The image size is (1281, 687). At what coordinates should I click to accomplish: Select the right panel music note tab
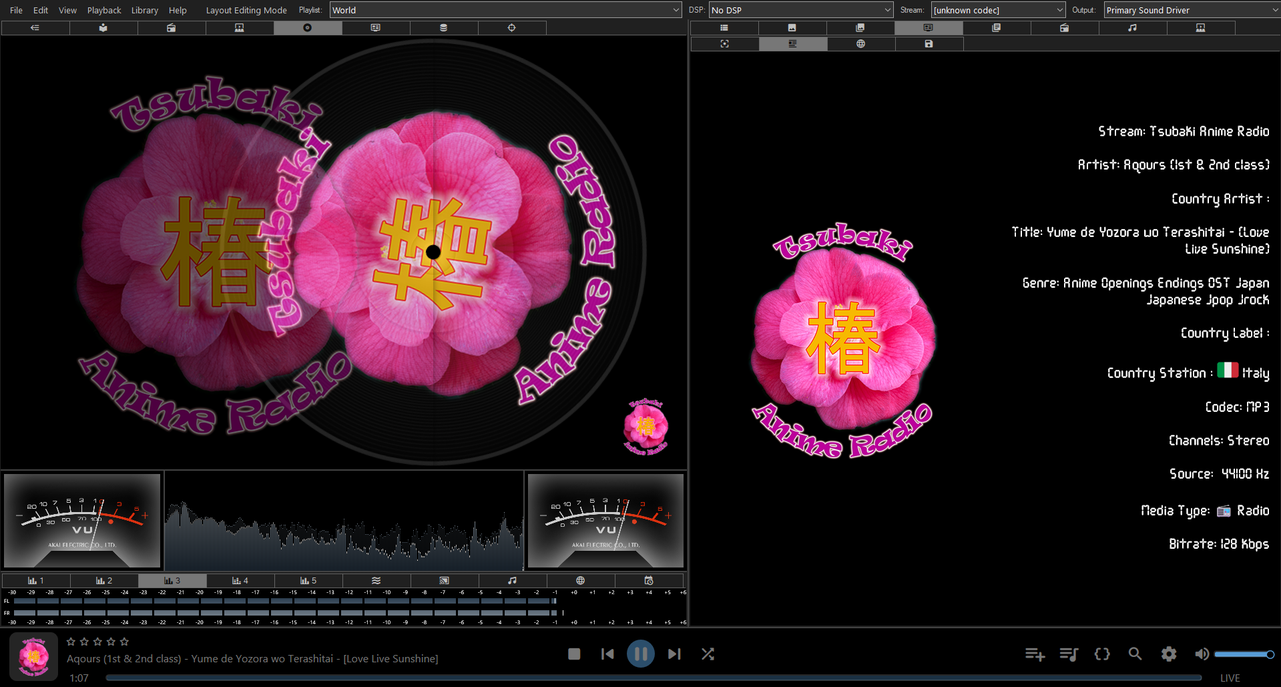point(1133,27)
